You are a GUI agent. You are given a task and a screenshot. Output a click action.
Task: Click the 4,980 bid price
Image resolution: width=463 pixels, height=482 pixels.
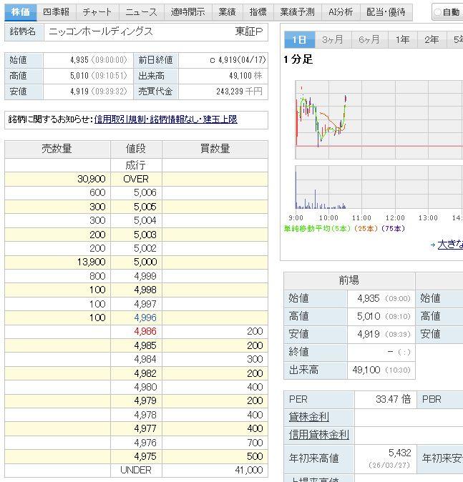145,387
